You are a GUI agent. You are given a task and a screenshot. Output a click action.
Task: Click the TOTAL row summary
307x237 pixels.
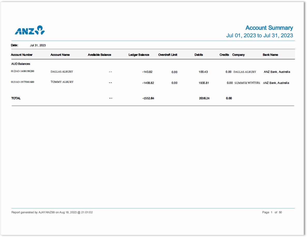coord(16,98)
